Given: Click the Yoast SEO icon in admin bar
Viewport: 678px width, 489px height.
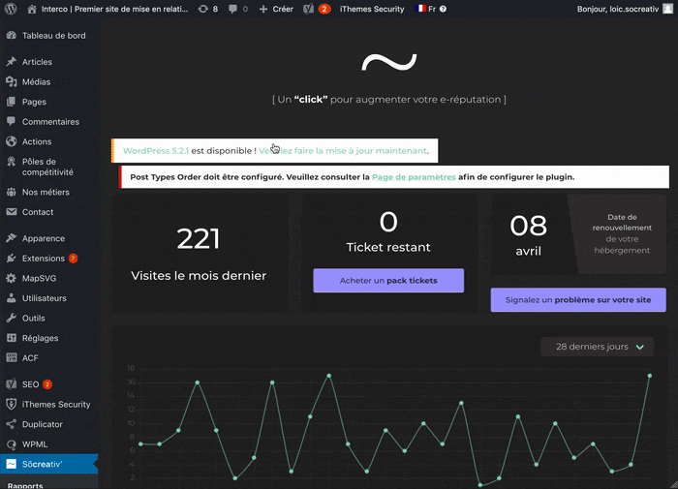Looking at the screenshot, I should [308, 9].
